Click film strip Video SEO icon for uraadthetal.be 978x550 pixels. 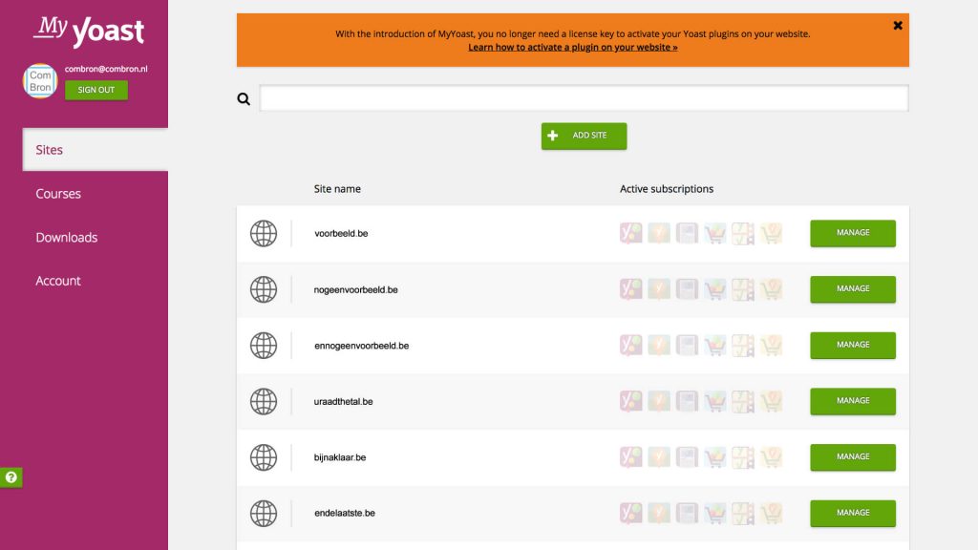[743, 402]
